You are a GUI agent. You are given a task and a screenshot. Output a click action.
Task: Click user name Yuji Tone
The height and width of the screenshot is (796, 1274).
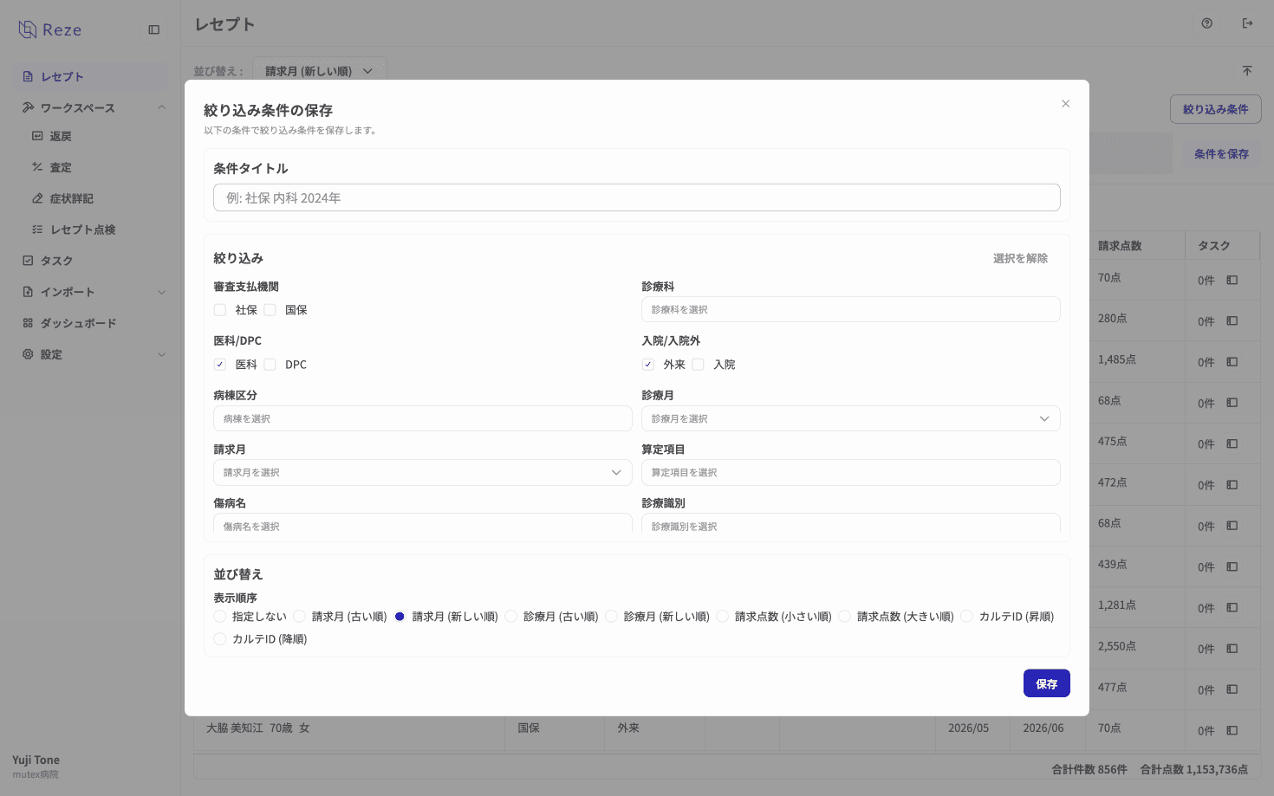[x=36, y=760]
